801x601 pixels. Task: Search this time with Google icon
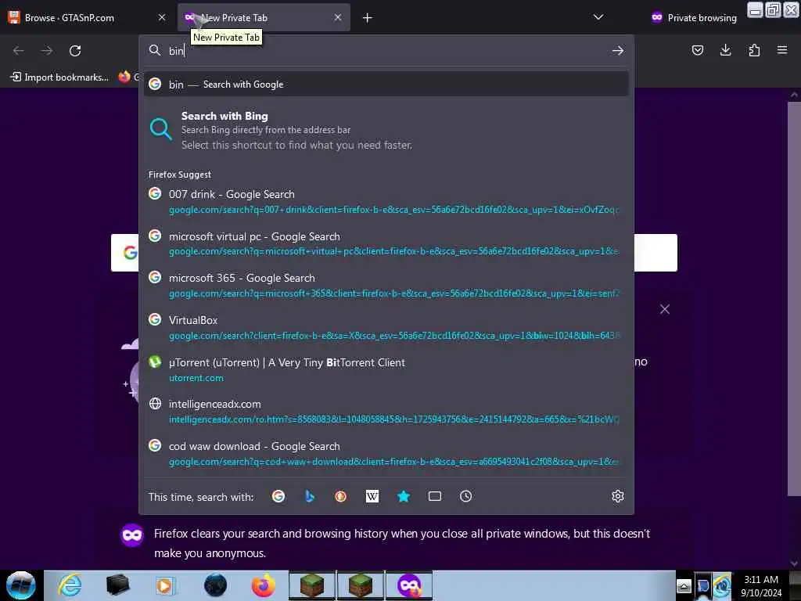pyautogui.click(x=278, y=496)
